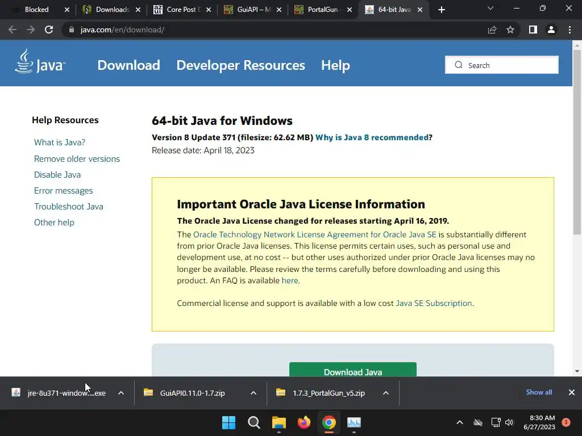Open the clock showing 8:30 AM
The width and height of the screenshot is (582, 436).
[539, 422]
